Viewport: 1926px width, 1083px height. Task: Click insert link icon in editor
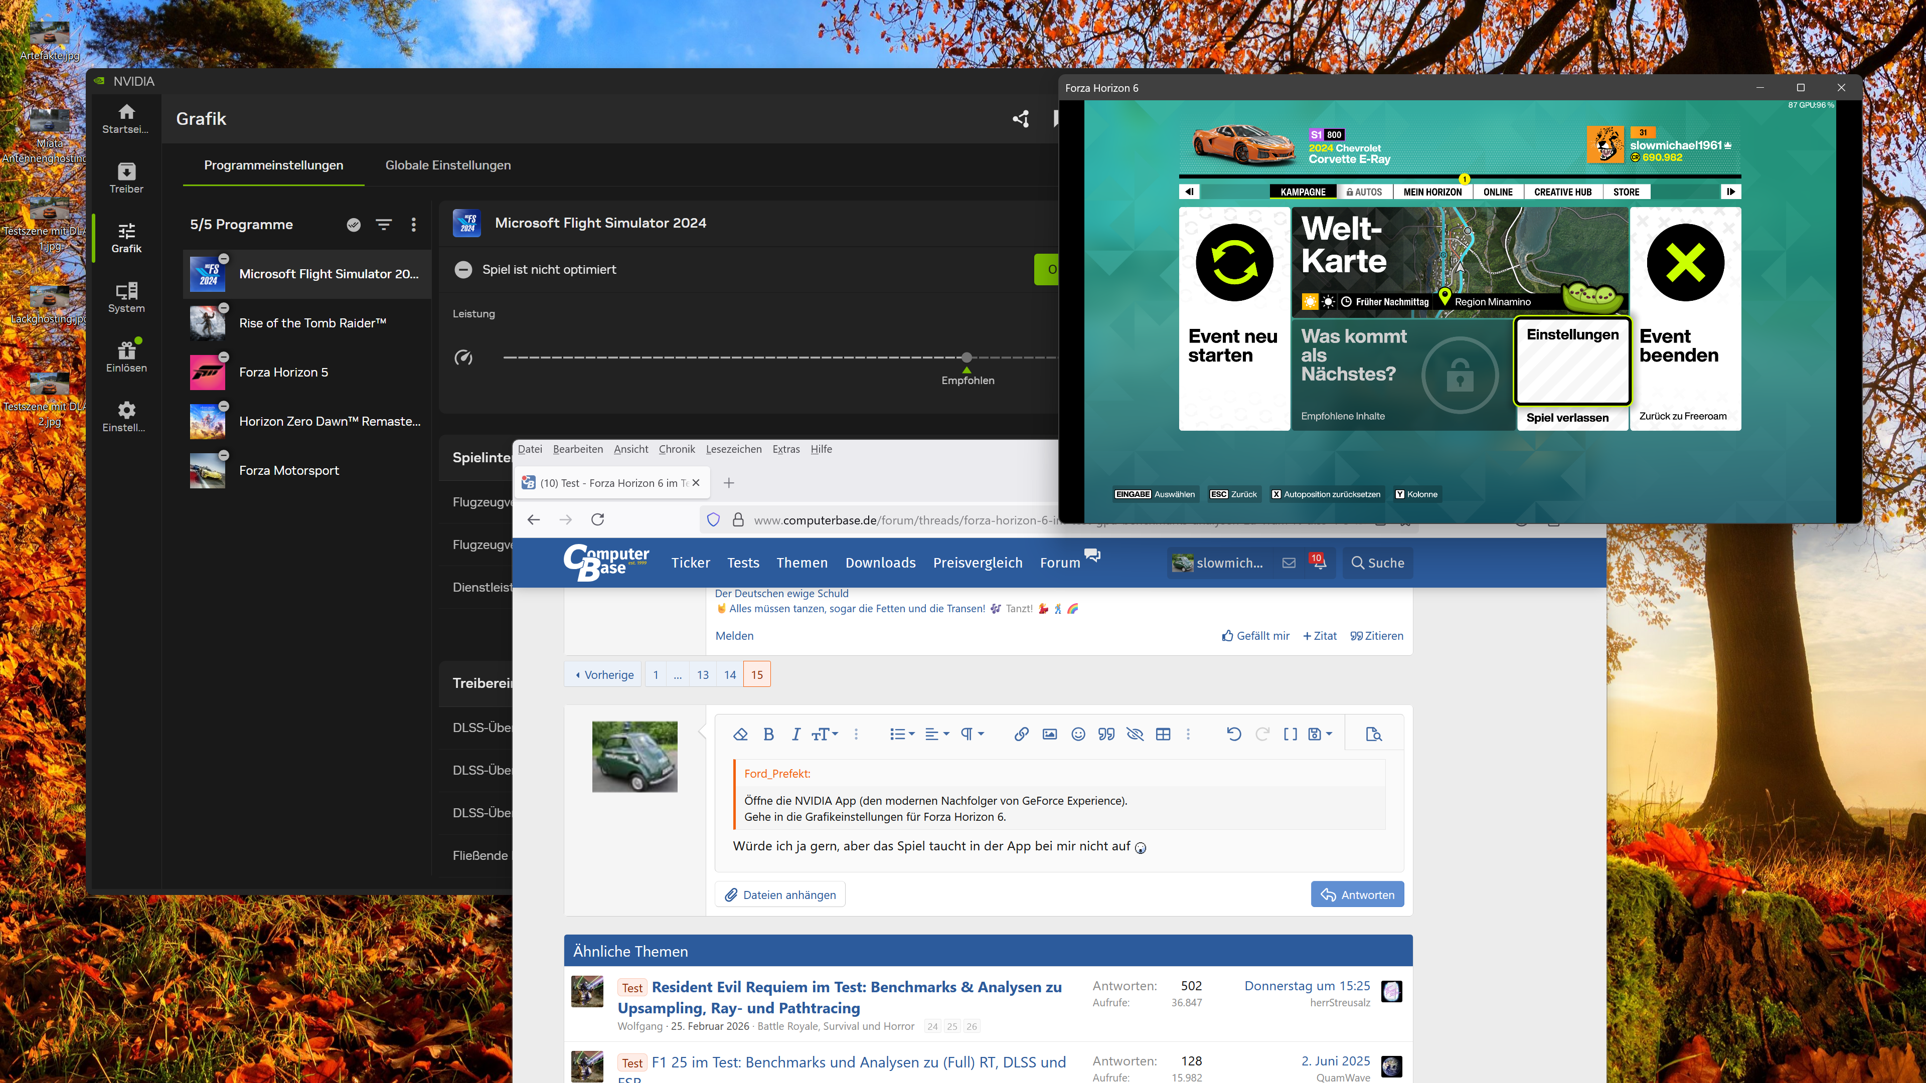click(1021, 734)
